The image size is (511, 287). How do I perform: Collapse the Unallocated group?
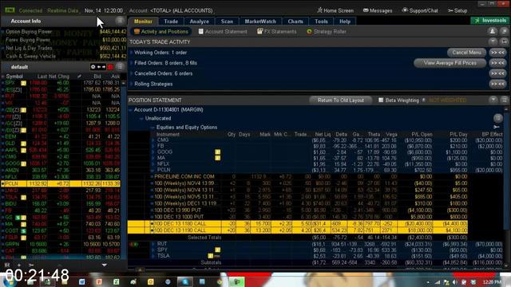click(x=141, y=119)
